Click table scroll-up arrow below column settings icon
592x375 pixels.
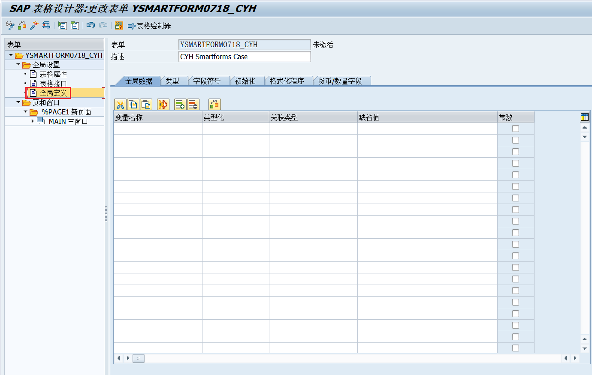[x=584, y=128]
